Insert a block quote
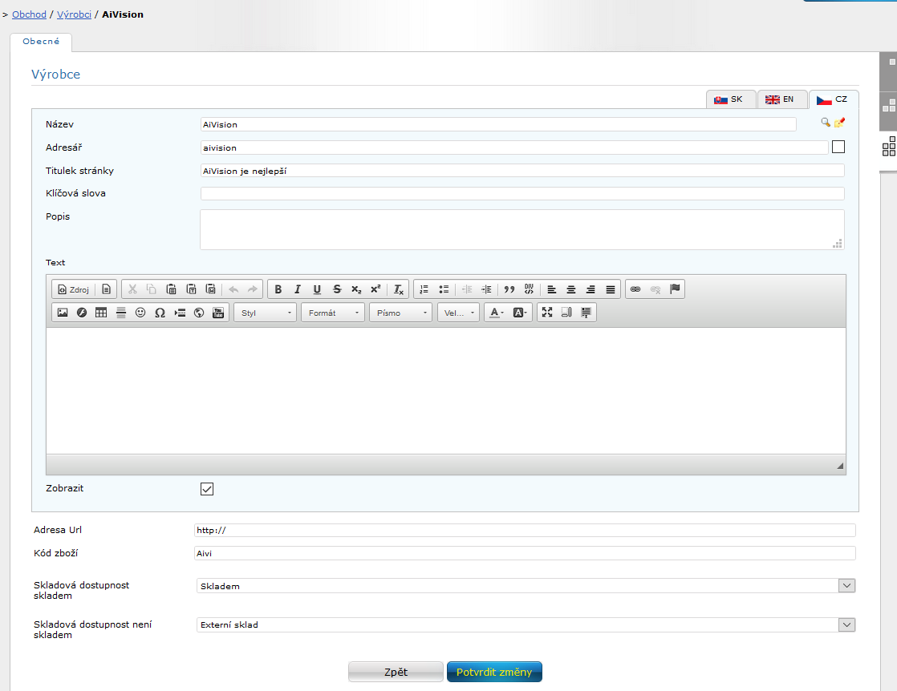Screen dimensions: 897x691 (509, 289)
